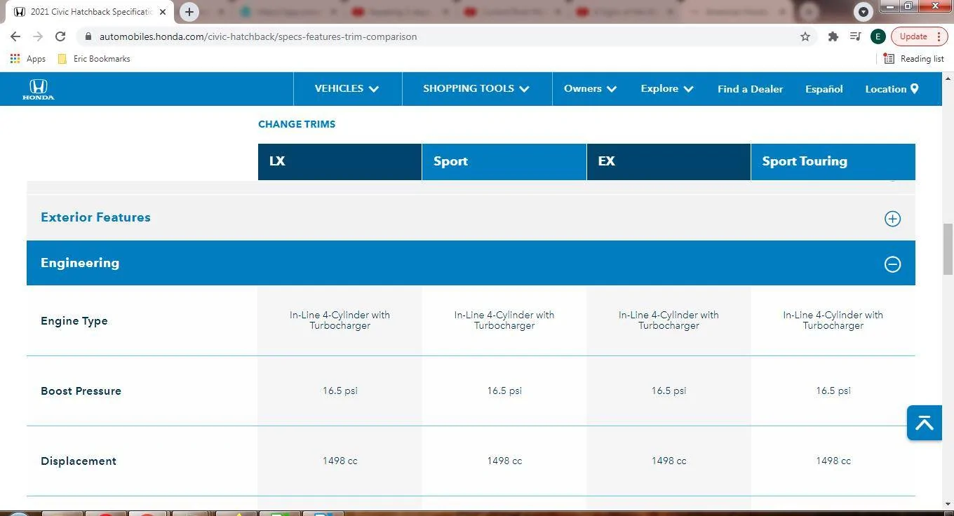Jump to page top with the arrow button
Image resolution: width=954 pixels, height=516 pixels.
[924, 423]
